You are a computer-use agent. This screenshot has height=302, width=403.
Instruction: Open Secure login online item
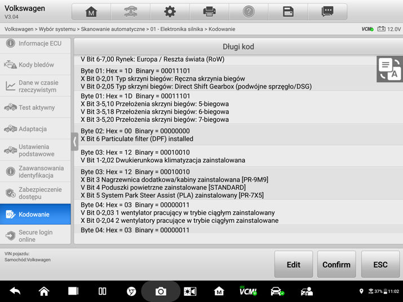pos(35,236)
